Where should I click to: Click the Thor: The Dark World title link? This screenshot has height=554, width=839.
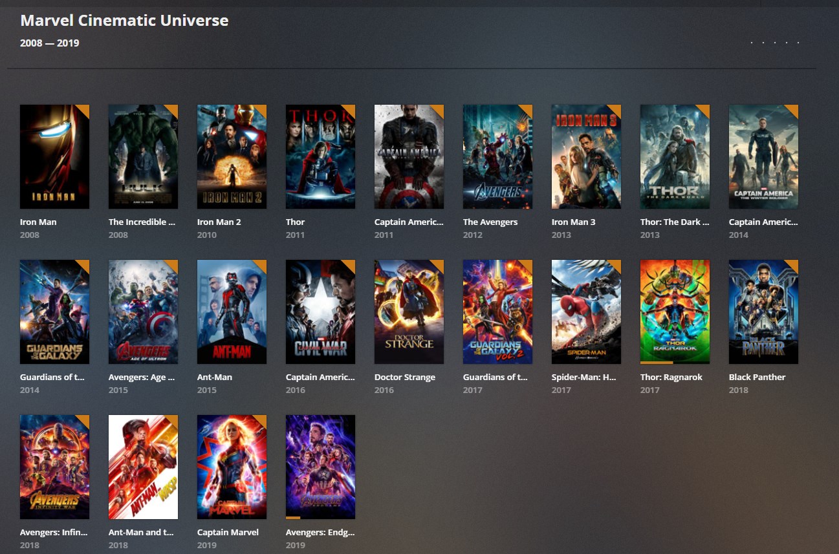(x=675, y=222)
